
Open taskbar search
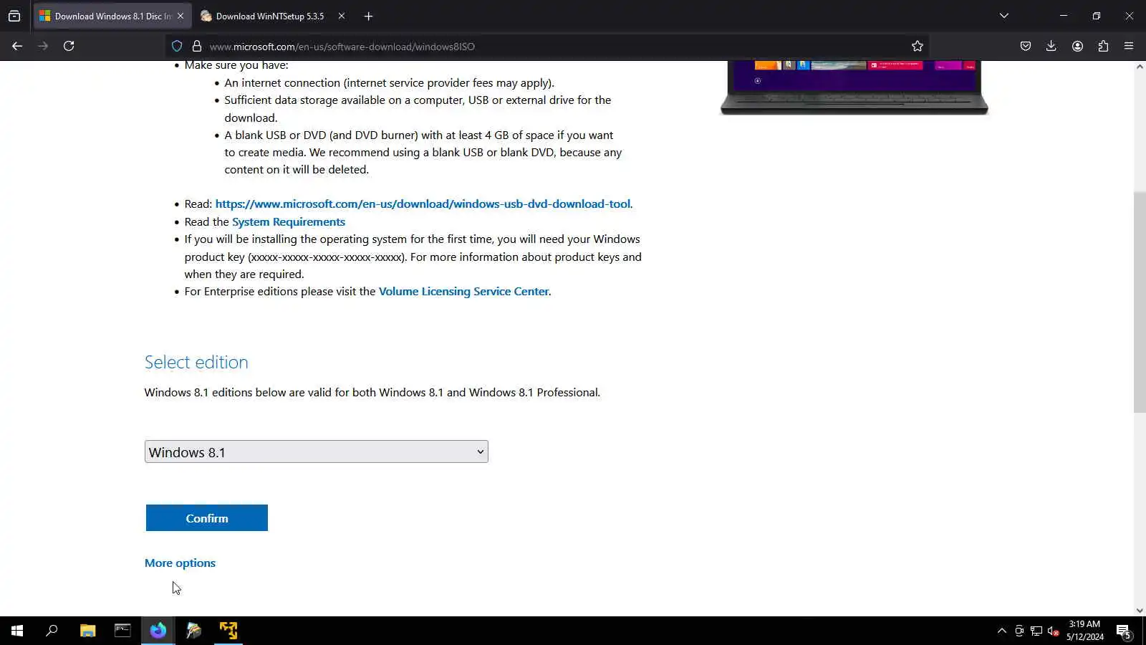(52, 631)
